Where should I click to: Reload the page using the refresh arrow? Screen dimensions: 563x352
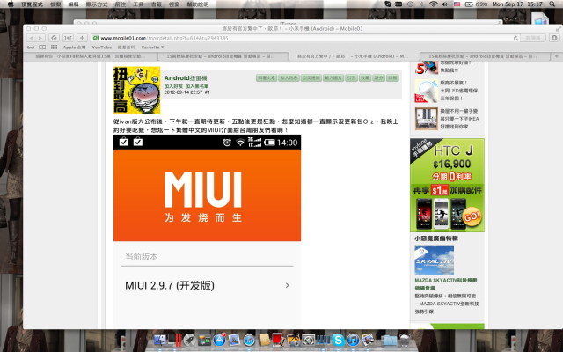[x=515, y=38]
